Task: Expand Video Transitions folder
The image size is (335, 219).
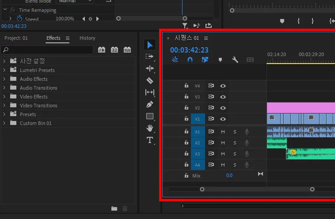Action: [4, 105]
